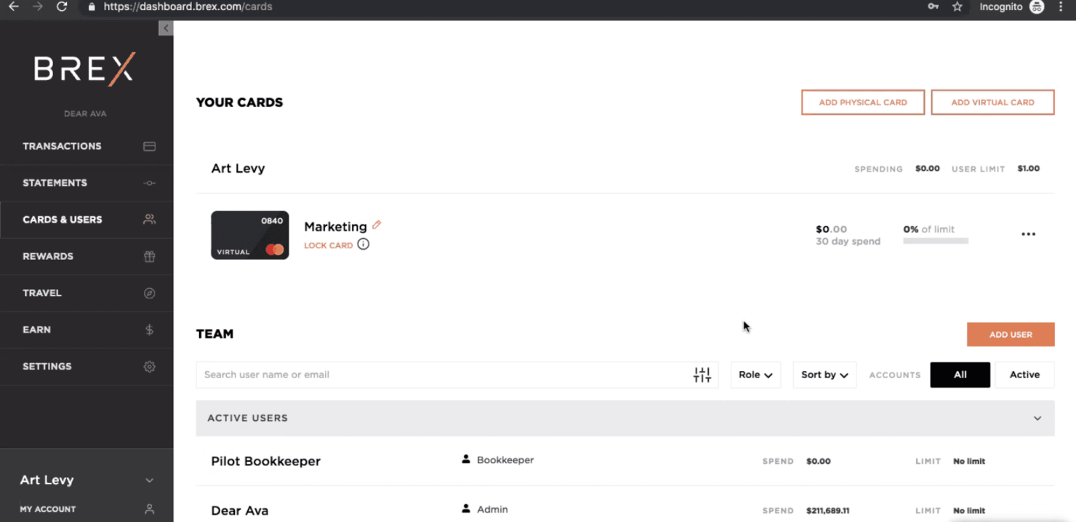Collapse the Active Users section

click(1037, 418)
